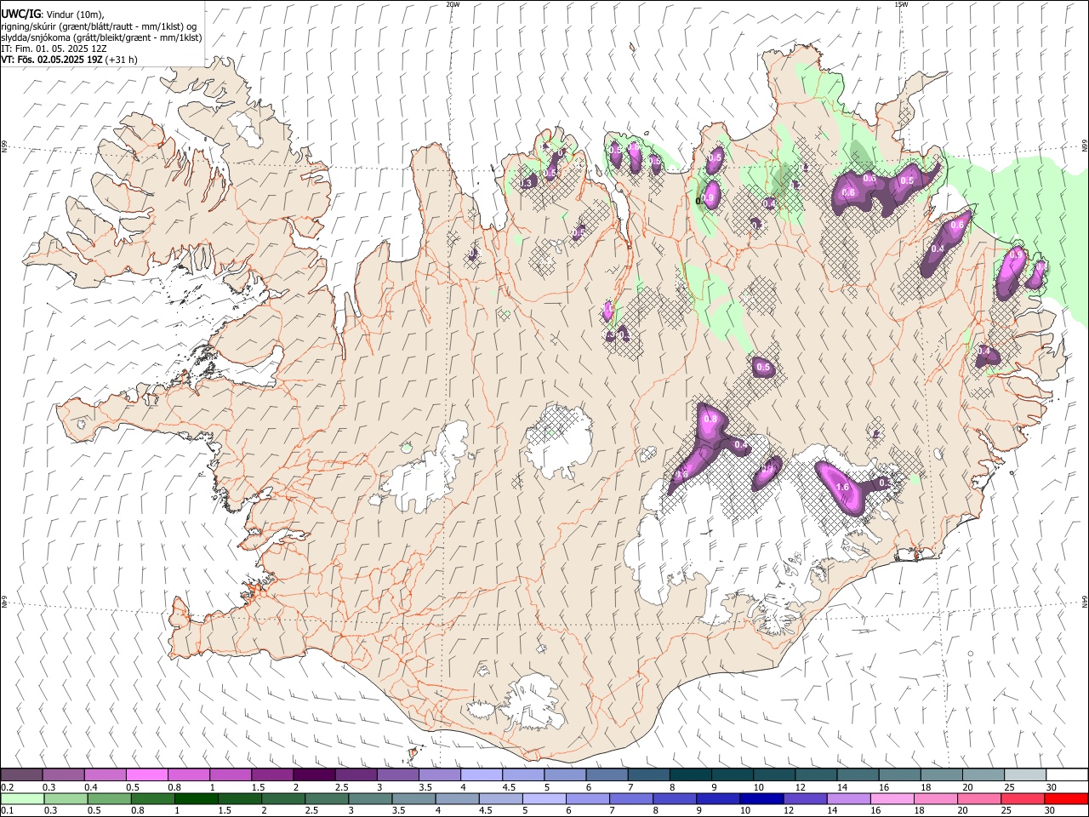Click the deep blue swatch labeled 10 in lower legend
The width and height of the screenshot is (1089, 817).
pyautogui.click(x=761, y=798)
